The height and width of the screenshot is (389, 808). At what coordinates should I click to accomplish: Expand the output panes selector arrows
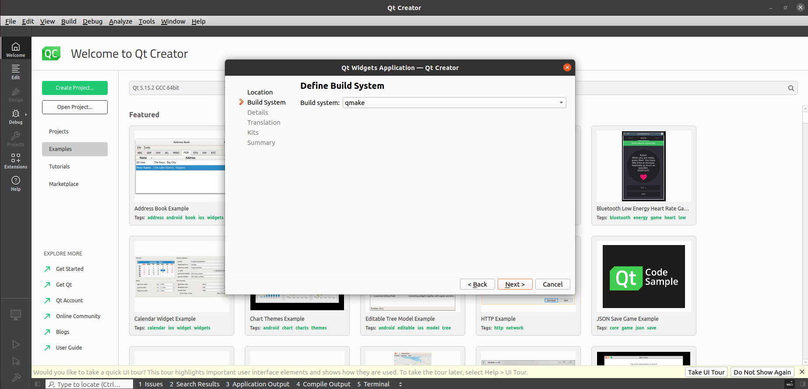(x=400, y=384)
